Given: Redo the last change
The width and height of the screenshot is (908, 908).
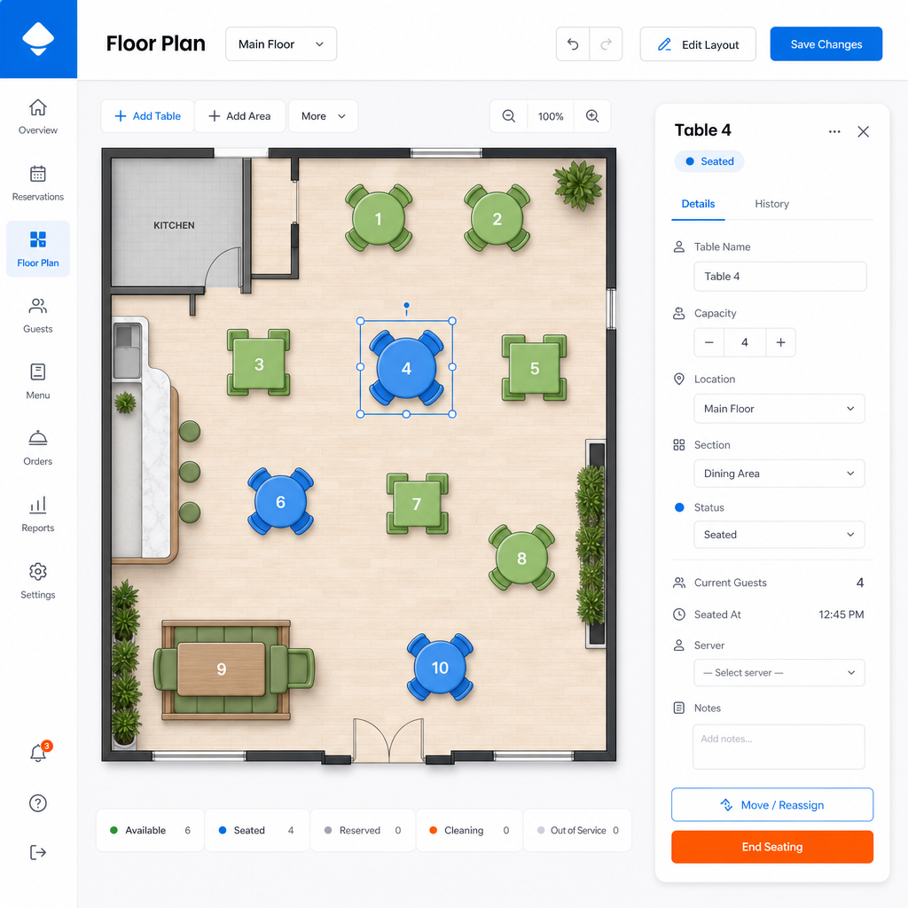Looking at the screenshot, I should (x=606, y=44).
